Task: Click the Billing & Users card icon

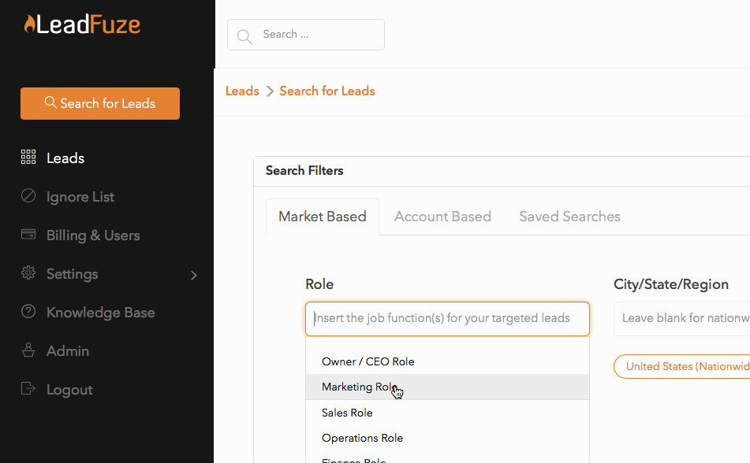Action: [x=28, y=234]
